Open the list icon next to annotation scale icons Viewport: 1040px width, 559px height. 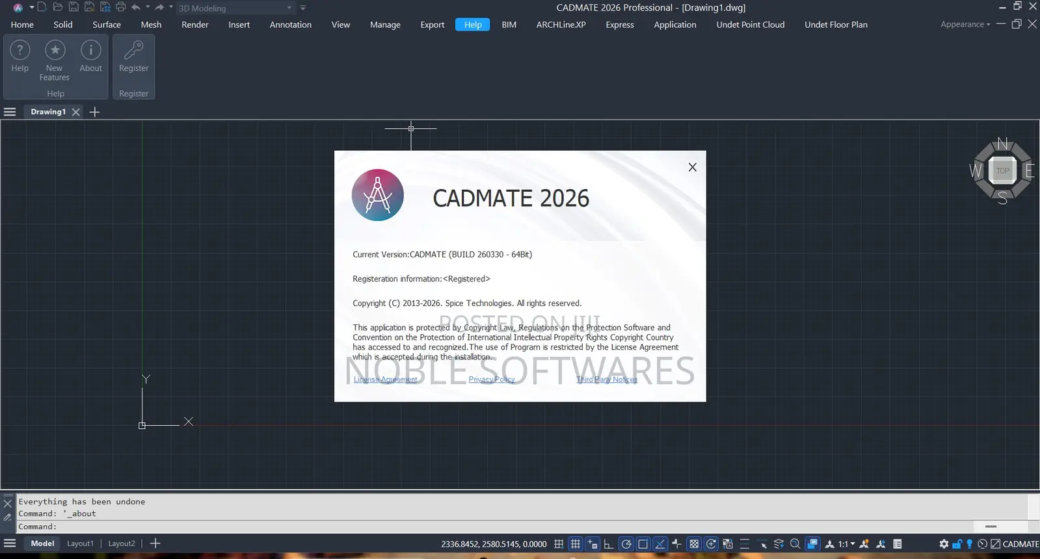pyautogui.click(x=898, y=544)
